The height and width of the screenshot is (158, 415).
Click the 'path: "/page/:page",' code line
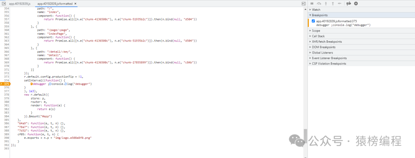click(x=54, y=30)
